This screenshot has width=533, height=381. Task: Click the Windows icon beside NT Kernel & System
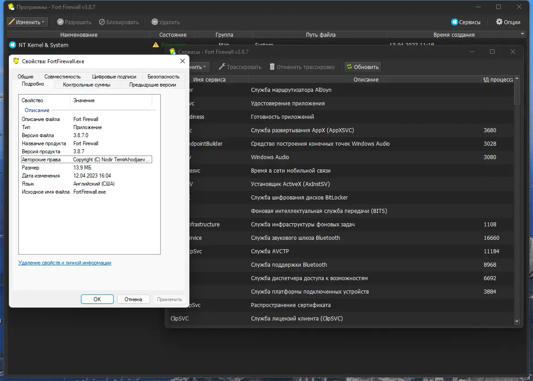tap(13, 45)
